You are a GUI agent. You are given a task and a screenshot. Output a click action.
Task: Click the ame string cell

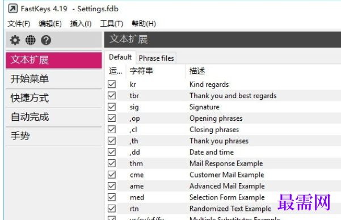(x=137, y=187)
